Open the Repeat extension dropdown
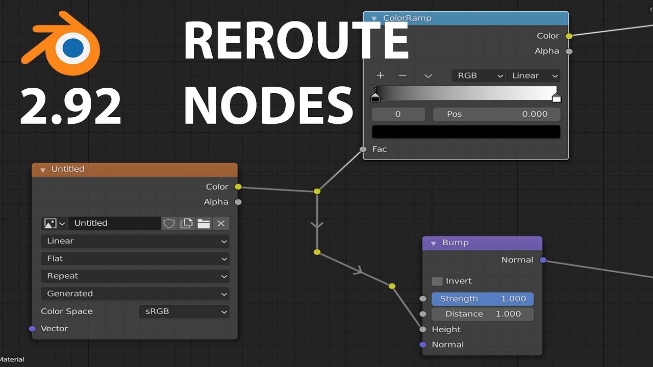This screenshot has width=653, height=367. pos(135,276)
